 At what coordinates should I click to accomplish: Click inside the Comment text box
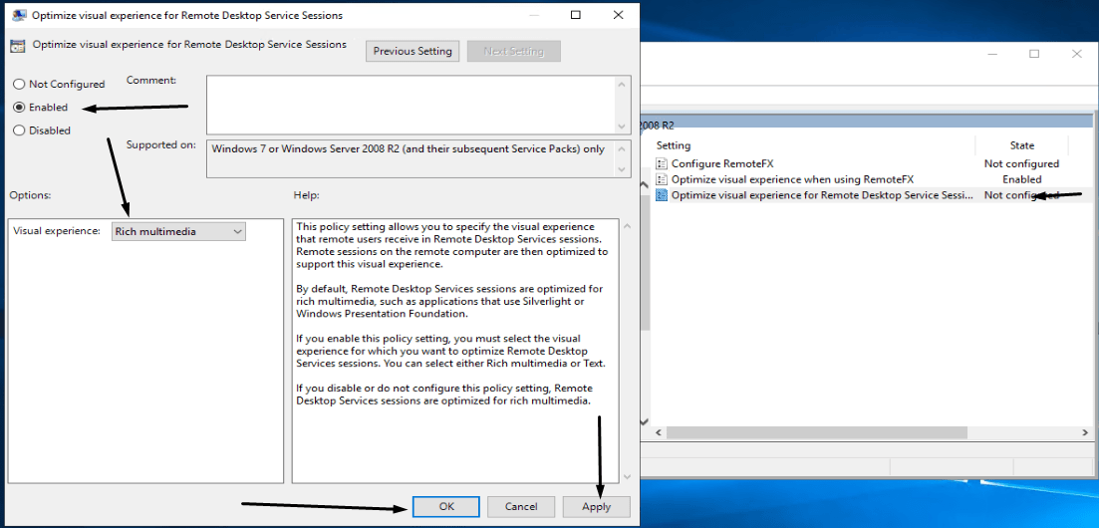(x=411, y=104)
